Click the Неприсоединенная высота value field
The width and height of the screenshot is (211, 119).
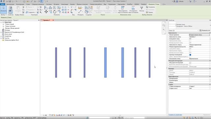(199, 47)
